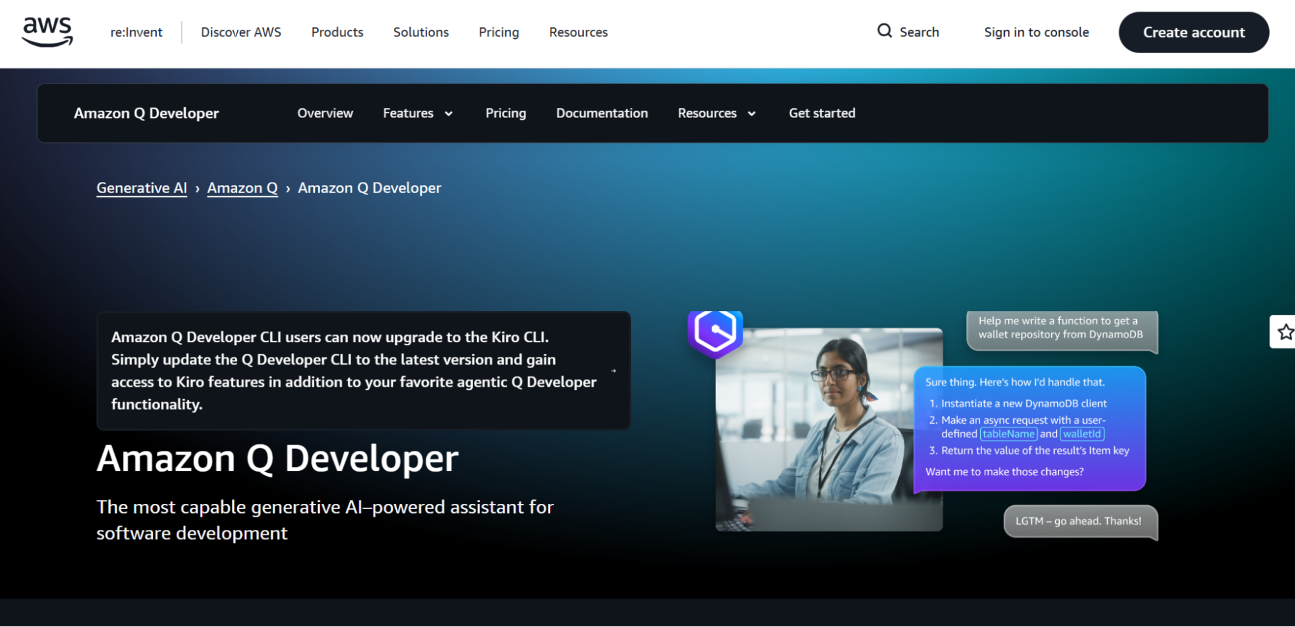This screenshot has height=627, width=1295.
Task: Click the Amazon Q shield logo icon
Action: tap(715, 334)
